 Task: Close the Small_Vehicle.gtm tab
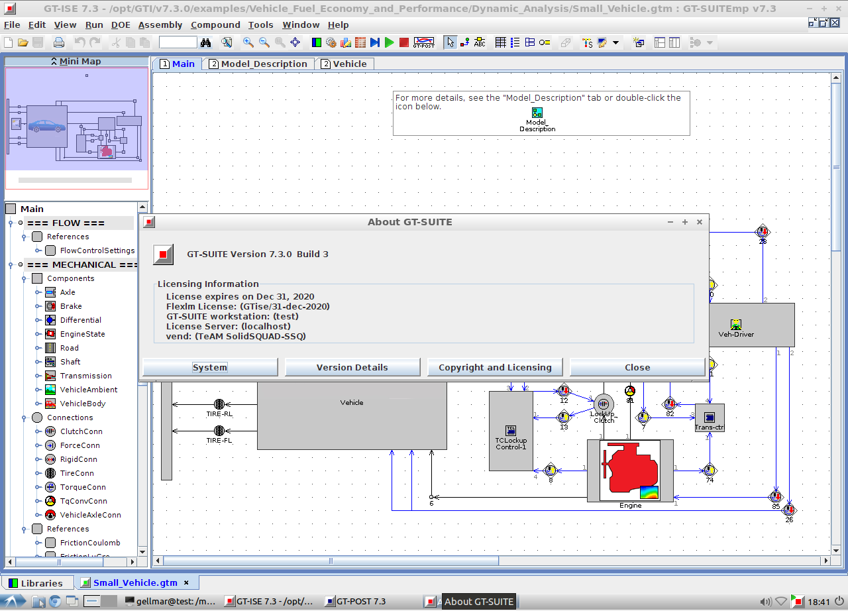(186, 583)
